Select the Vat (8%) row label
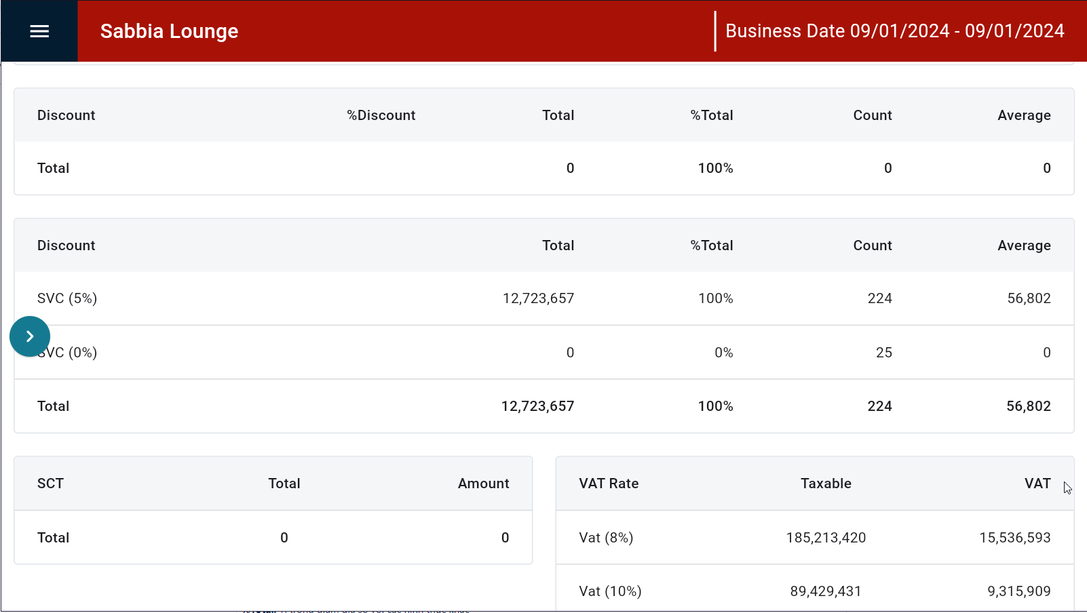This screenshot has height=613, width=1087. point(606,538)
